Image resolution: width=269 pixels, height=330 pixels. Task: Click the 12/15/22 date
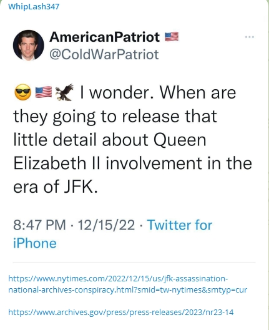coord(106,225)
